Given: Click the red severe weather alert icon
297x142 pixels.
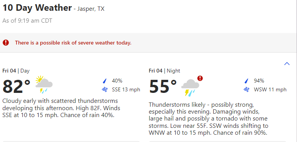Looking at the screenshot, I should point(6,43).
